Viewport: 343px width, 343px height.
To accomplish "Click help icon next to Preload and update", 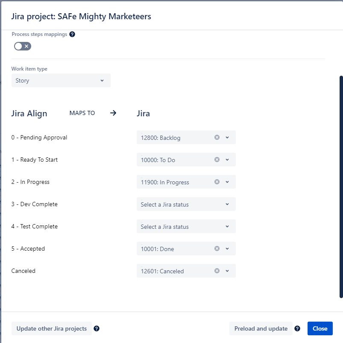I will 297,328.
